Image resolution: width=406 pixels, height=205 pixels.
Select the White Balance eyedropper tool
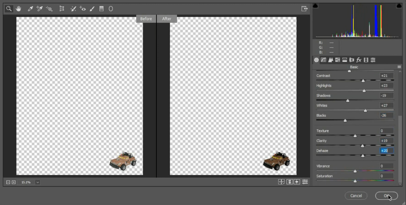point(30,9)
